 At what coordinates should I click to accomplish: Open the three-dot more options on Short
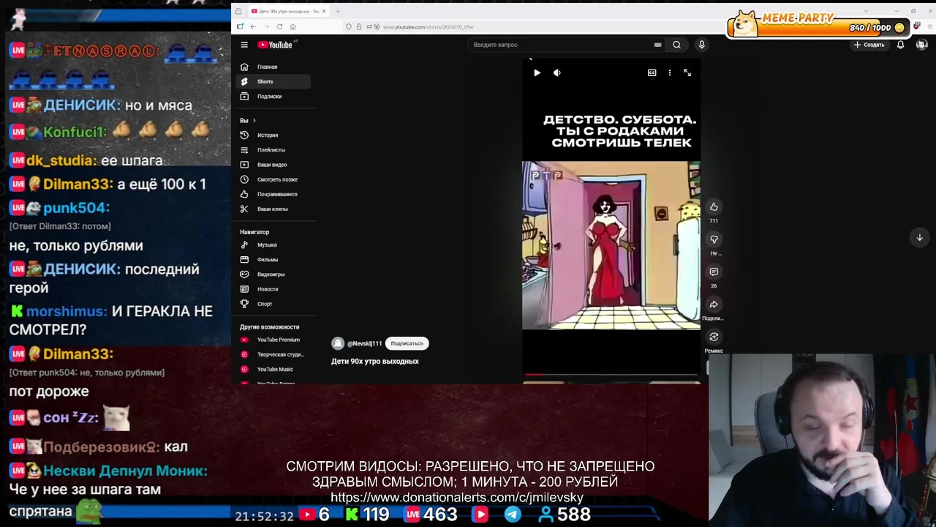[669, 72]
